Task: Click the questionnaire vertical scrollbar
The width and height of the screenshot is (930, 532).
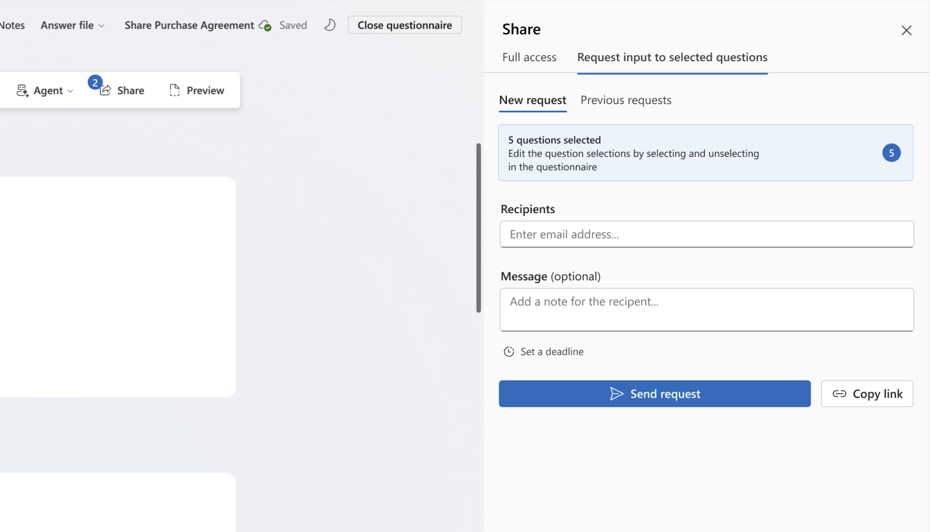Action: click(x=478, y=228)
